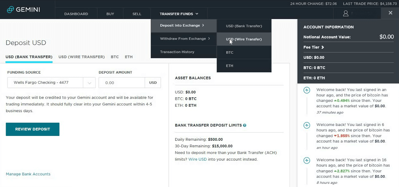399x187 pixels.
Task: Click the '37 minutes ago' timestamp
Action: point(330,112)
